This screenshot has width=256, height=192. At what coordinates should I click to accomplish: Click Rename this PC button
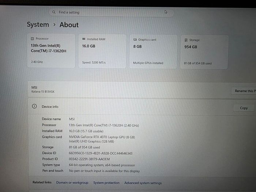pos(244,91)
